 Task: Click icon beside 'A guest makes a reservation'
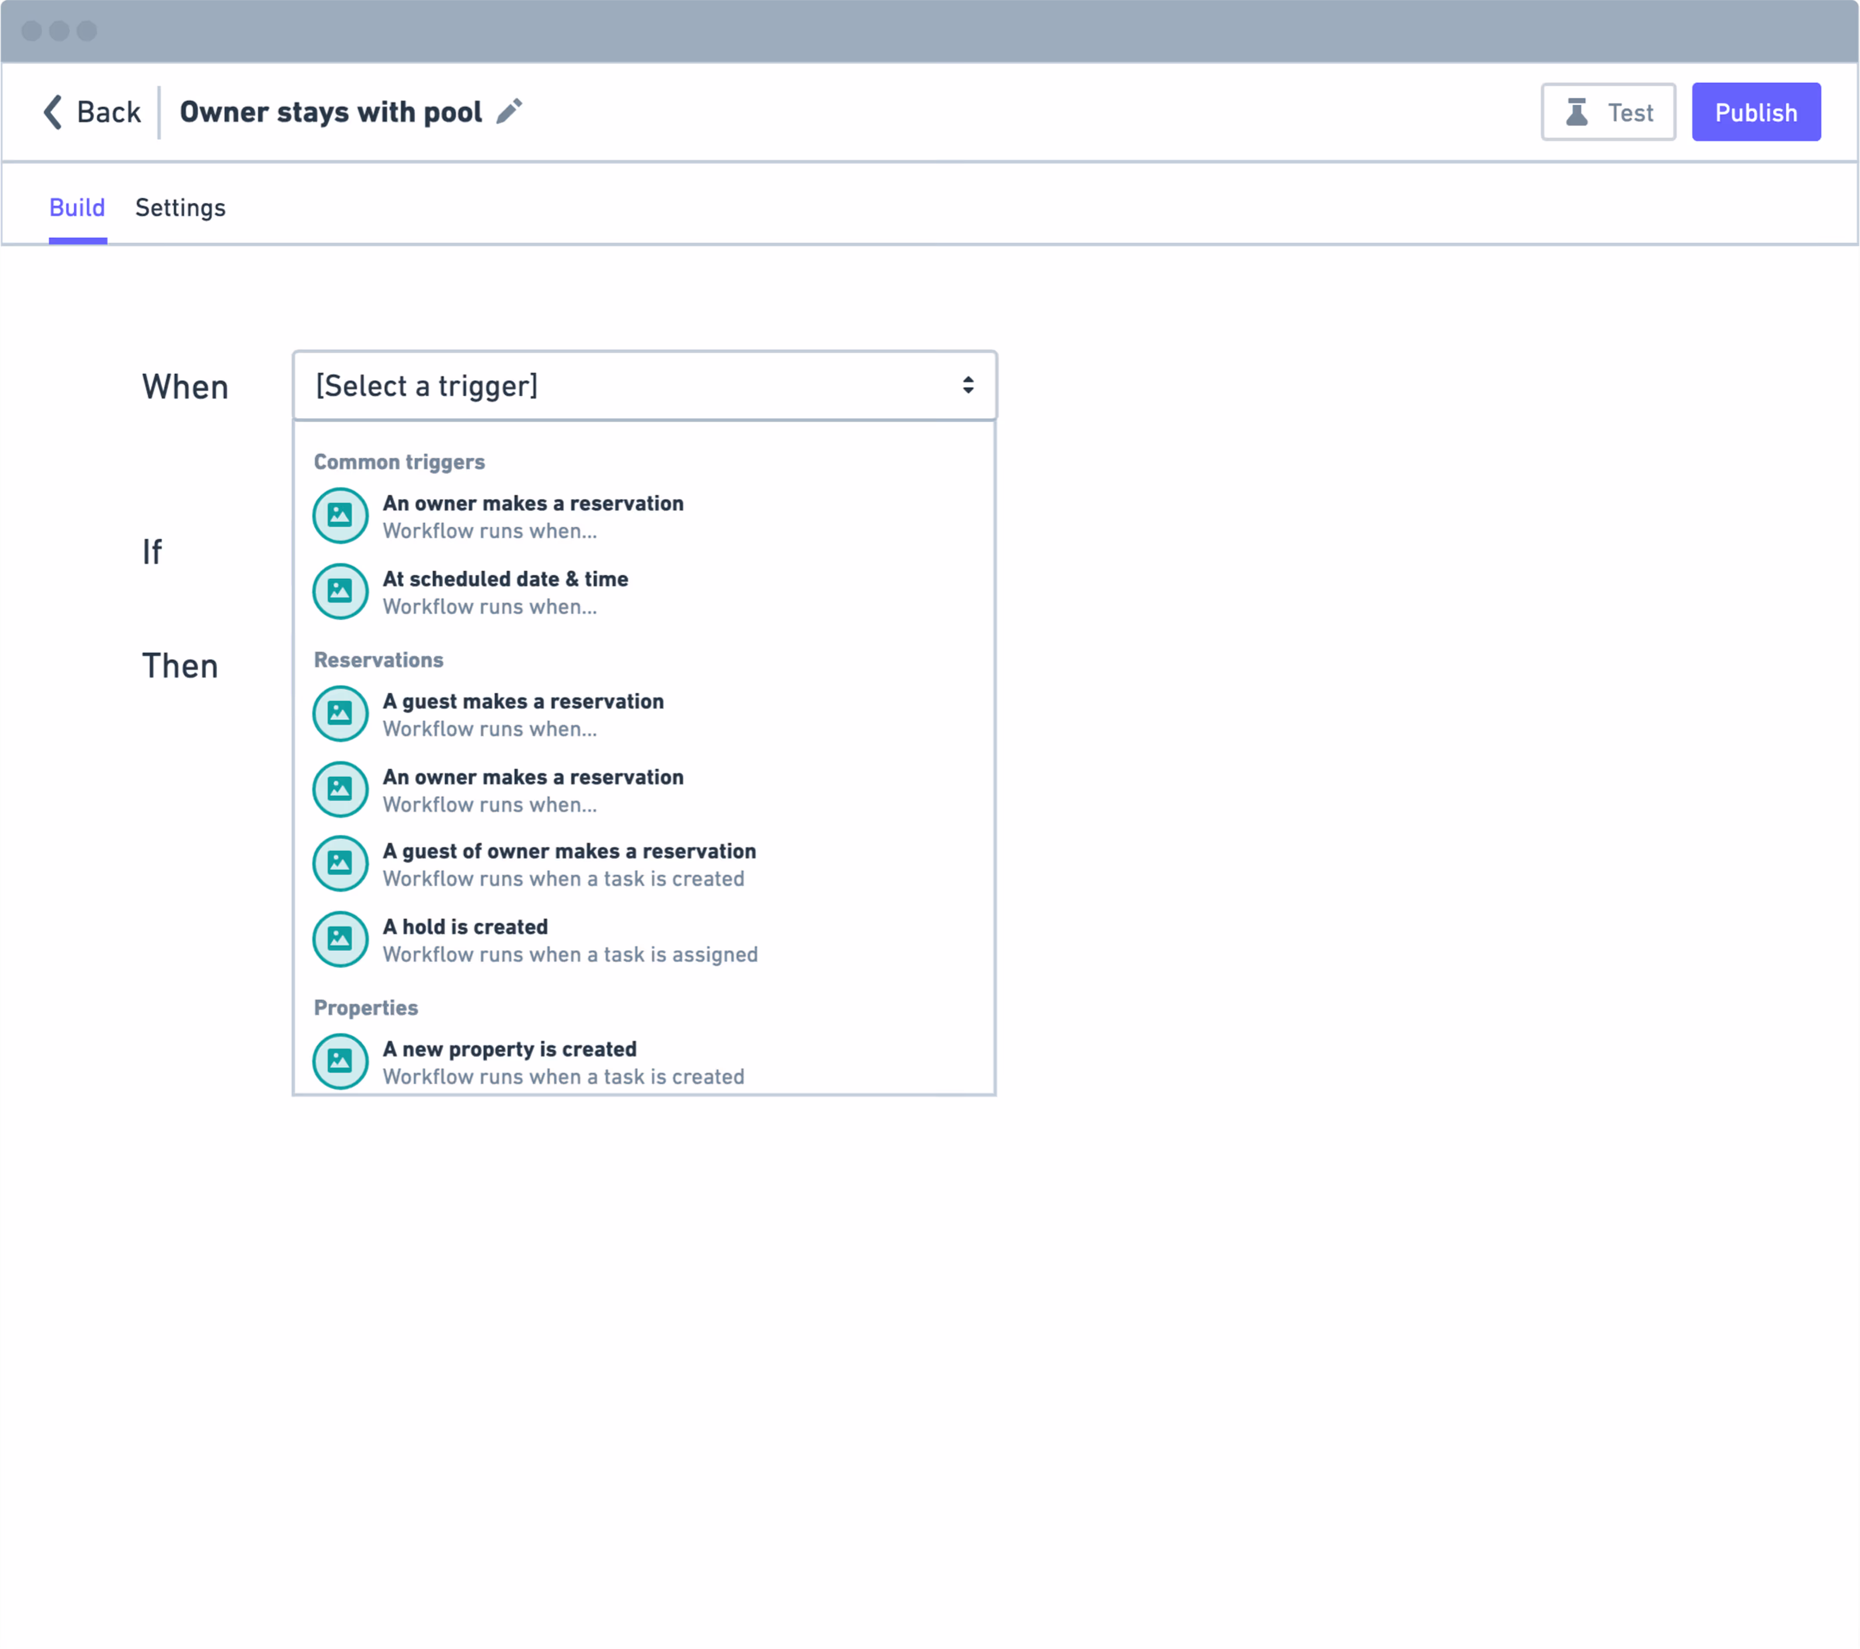[340, 713]
